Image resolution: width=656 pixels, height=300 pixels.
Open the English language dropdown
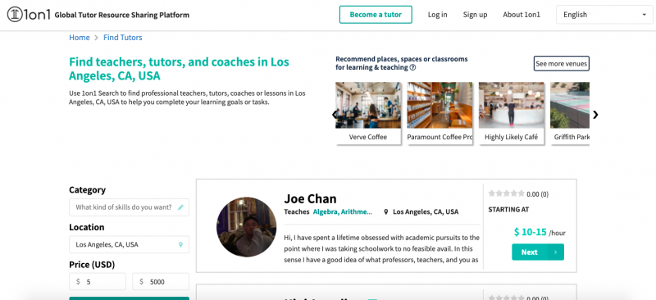(x=604, y=15)
